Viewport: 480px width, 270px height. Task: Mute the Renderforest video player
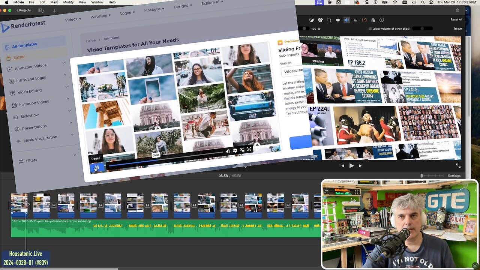(228, 151)
